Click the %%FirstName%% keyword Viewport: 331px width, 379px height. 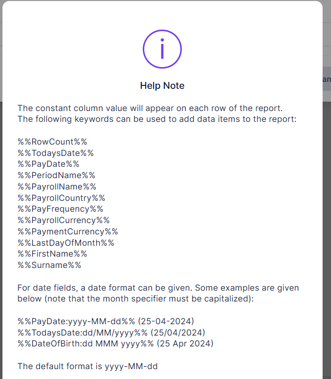(52, 254)
